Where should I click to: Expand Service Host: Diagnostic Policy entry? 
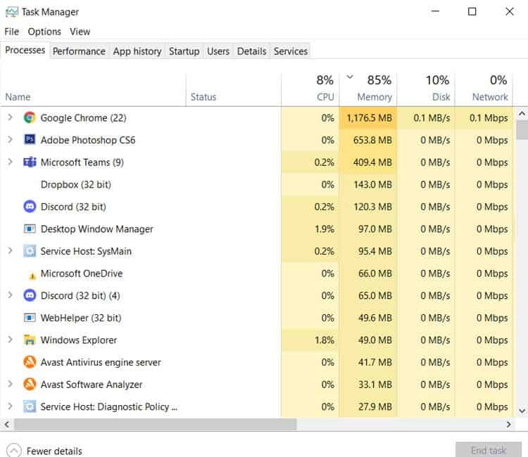point(10,406)
